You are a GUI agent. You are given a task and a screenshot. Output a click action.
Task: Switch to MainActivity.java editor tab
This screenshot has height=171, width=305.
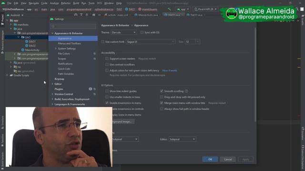point(146,15)
